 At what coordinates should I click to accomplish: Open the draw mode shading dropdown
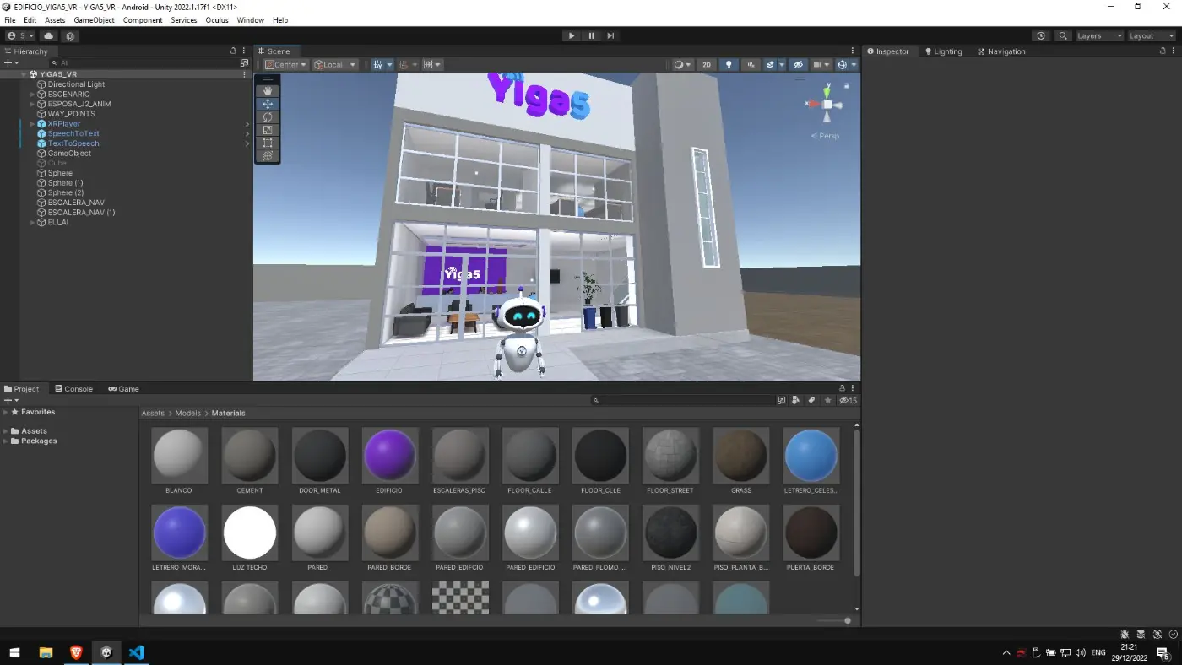tap(682, 65)
